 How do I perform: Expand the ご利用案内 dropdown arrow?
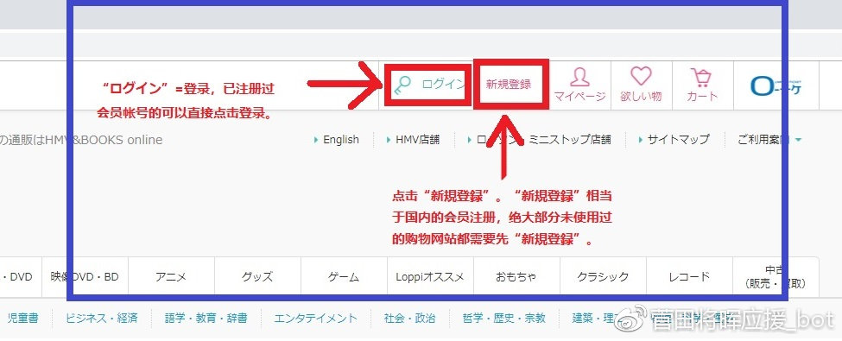[798, 140]
